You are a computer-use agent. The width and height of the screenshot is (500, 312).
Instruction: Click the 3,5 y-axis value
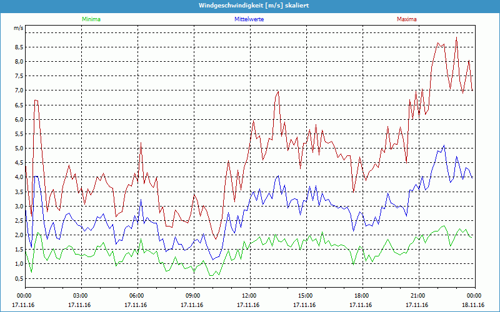[19, 192]
